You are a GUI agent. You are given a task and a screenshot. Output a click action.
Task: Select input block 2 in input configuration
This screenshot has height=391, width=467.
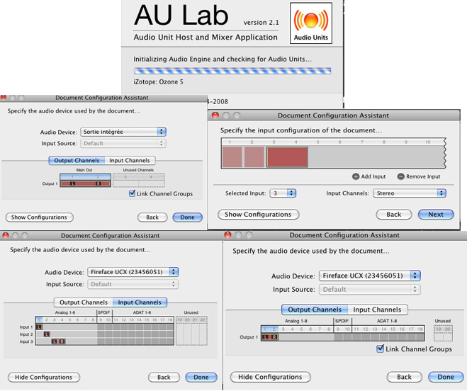(x=254, y=157)
